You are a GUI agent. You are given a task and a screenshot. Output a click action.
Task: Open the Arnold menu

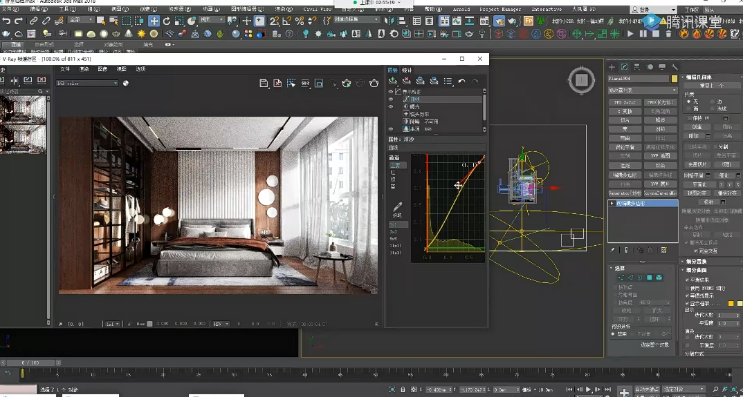pyautogui.click(x=461, y=9)
